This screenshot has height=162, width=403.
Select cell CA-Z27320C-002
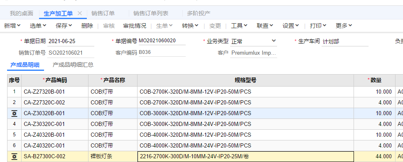(55, 102)
